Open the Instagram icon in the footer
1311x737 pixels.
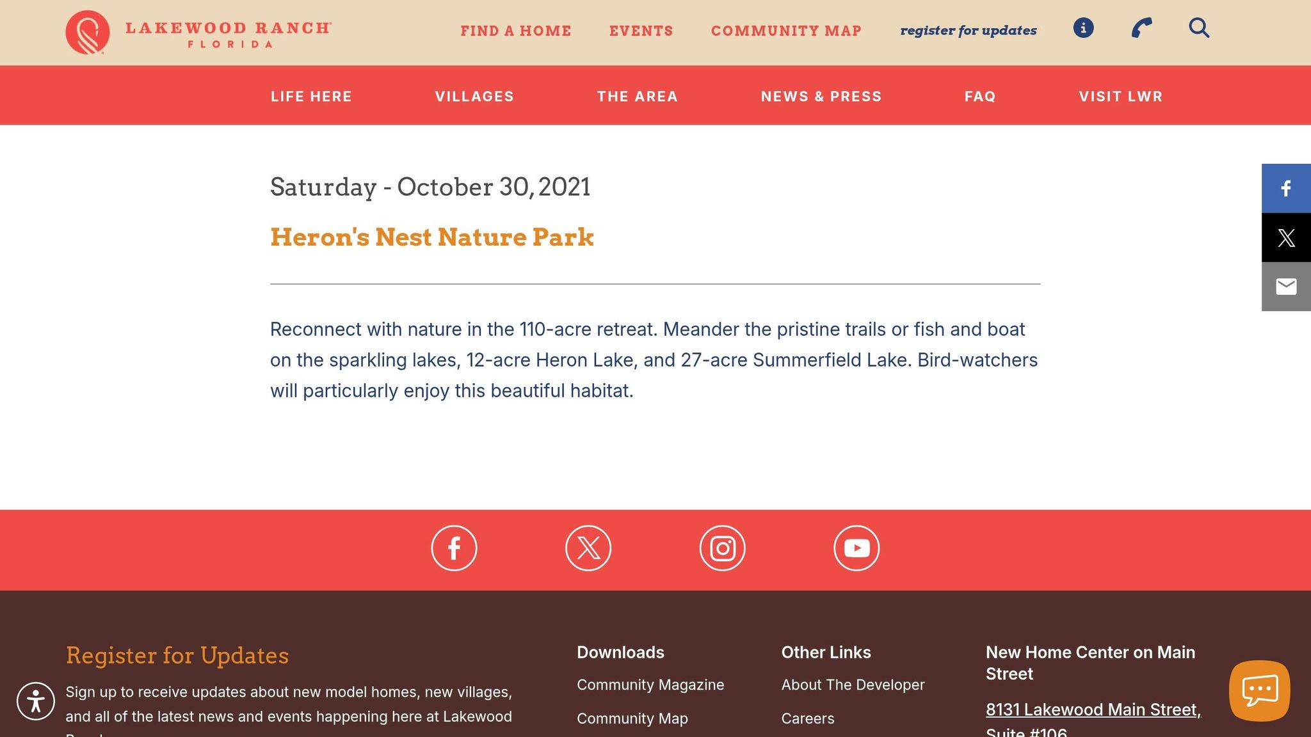(x=723, y=548)
